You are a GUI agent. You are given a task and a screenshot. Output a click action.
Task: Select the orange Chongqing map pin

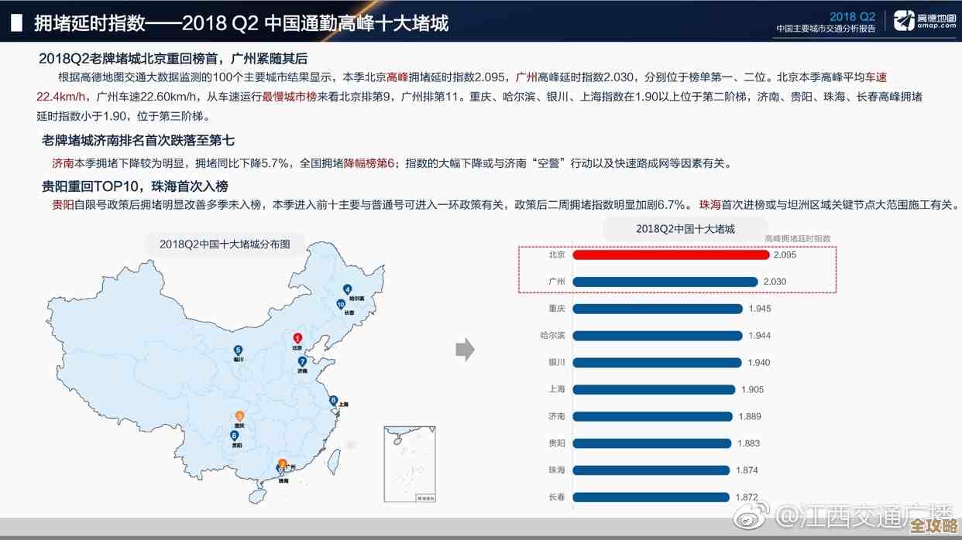(x=239, y=415)
